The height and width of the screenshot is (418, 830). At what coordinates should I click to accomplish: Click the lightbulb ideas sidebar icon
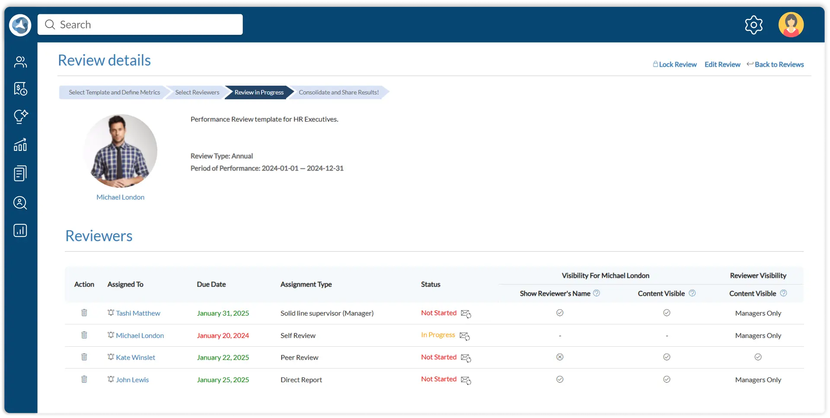point(20,117)
